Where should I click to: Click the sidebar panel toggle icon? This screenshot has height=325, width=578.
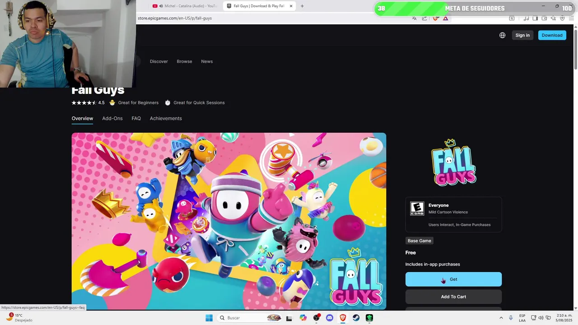click(535, 18)
